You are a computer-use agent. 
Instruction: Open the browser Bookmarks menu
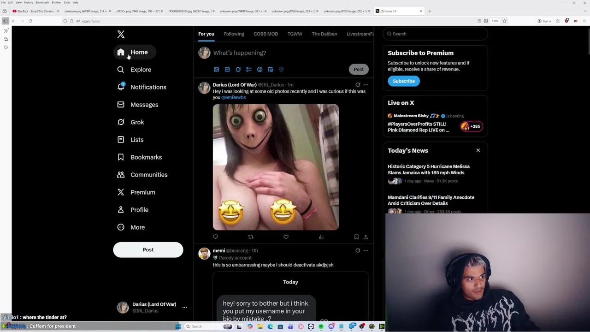pos(42,2)
